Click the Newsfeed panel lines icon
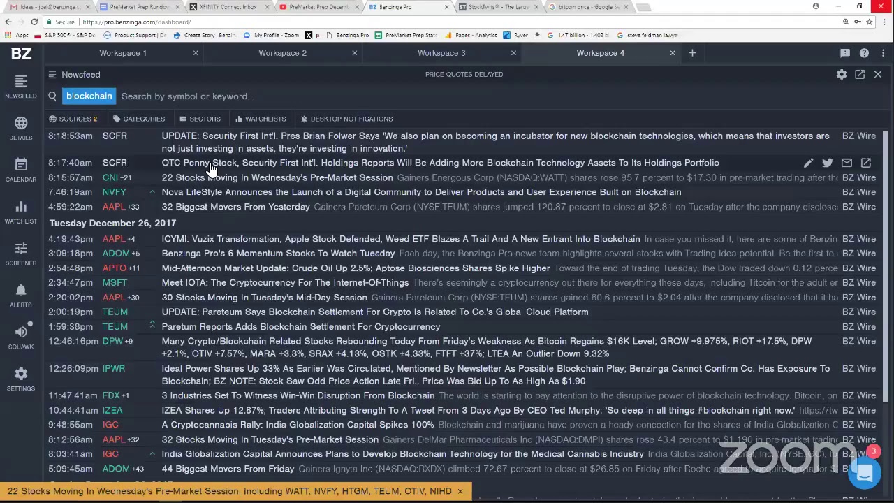 [x=52, y=74]
